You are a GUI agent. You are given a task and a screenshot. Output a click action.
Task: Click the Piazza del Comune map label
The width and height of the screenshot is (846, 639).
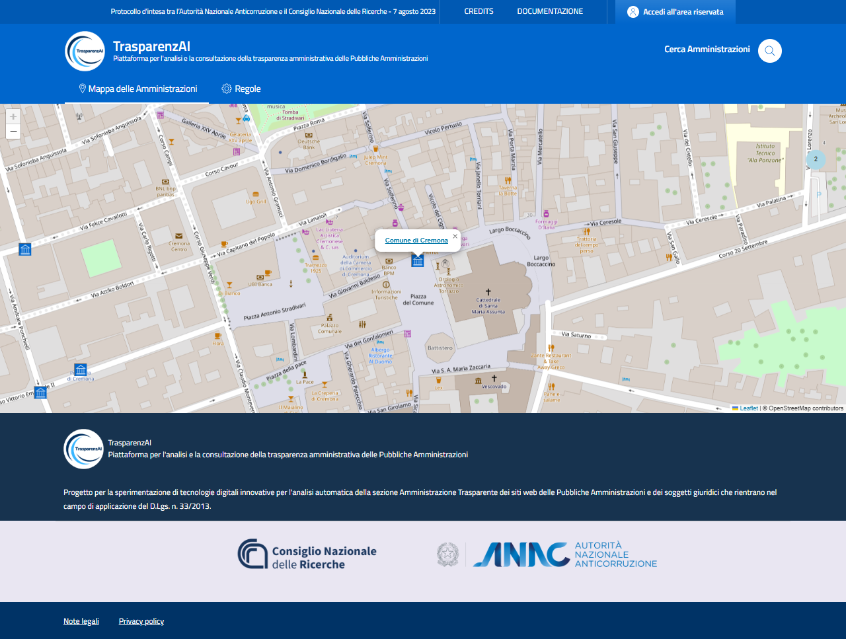pos(418,300)
